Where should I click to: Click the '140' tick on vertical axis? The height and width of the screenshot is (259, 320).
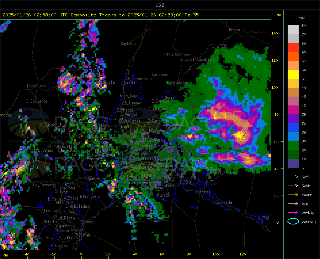click(x=275, y=33)
